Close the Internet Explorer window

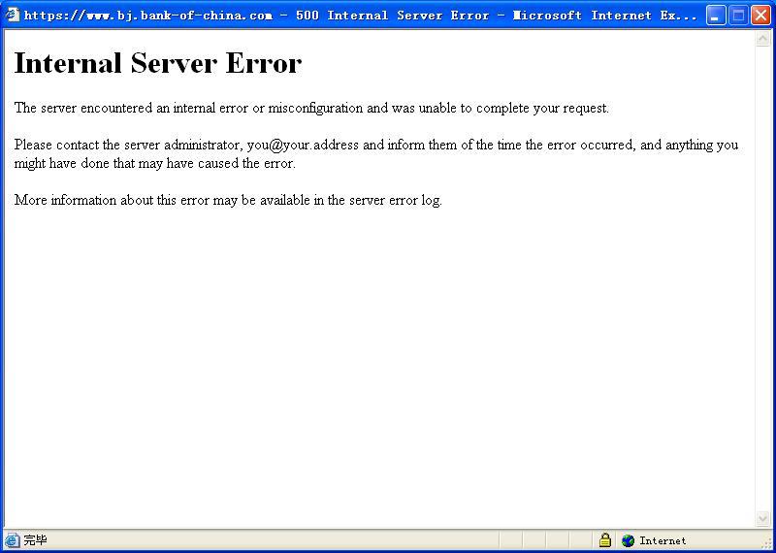pos(760,16)
